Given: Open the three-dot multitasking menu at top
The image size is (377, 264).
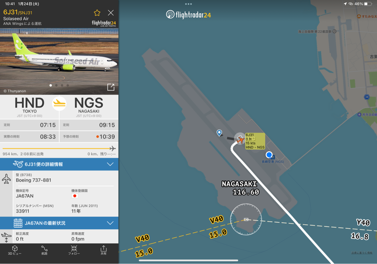Looking at the screenshot, I should coord(188,4).
